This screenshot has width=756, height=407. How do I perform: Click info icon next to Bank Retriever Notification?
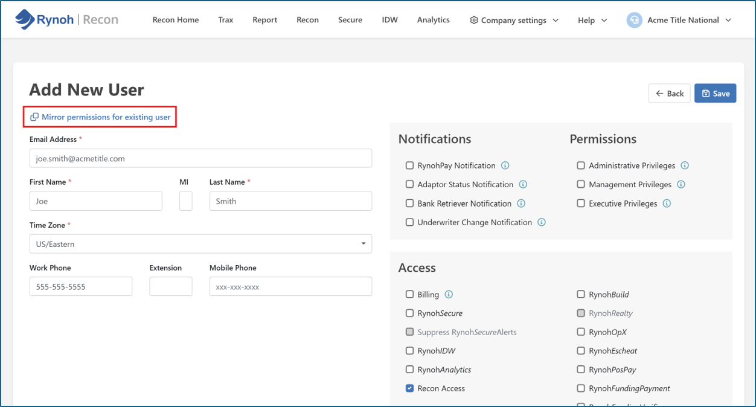(521, 203)
